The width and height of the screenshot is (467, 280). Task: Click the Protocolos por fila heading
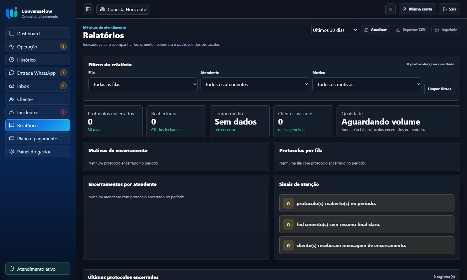point(301,150)
